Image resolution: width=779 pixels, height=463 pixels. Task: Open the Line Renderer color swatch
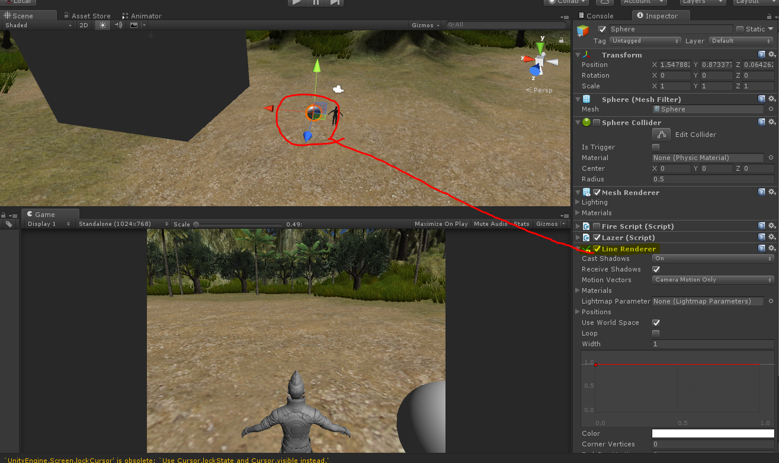tap(713, 433)
